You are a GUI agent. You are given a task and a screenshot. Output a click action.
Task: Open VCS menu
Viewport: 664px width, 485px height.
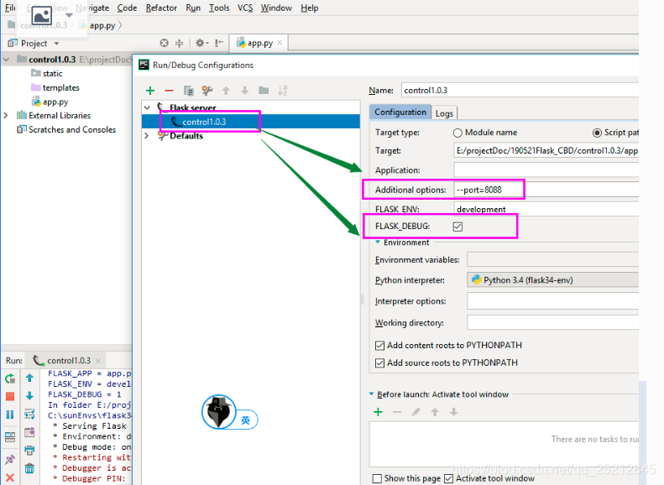tap(245, 8)
